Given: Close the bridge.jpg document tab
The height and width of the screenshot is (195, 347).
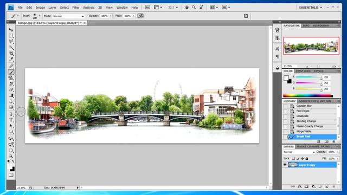Looking at the screenshot, I should pos(85,23).
